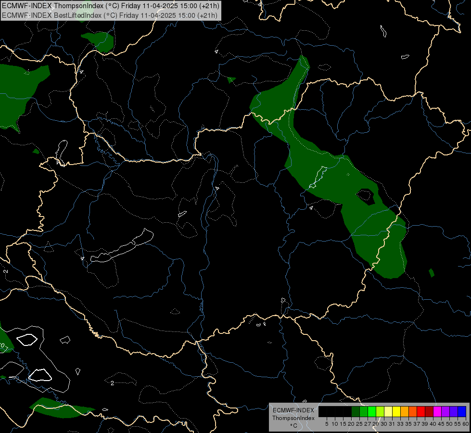This screenshot has height=433, width=471.
Task: Click legend tick value 20
Action: click(x=352, y=424)
